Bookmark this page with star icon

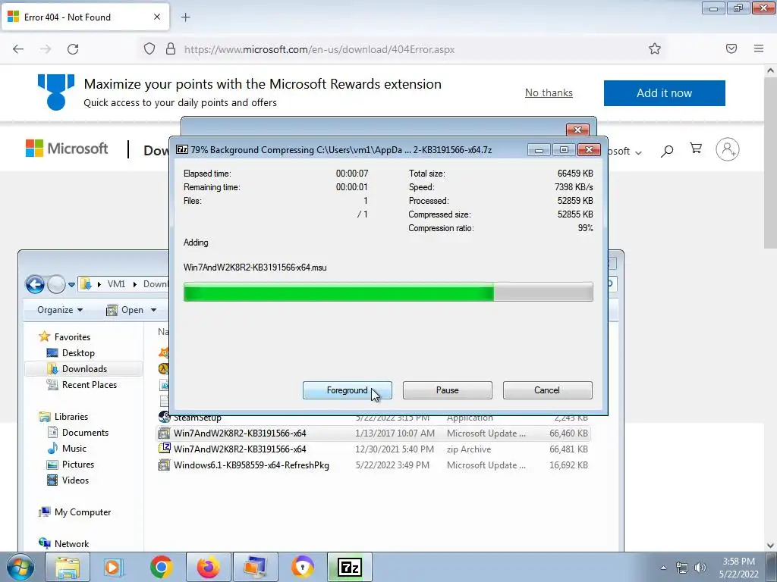pyautogui.click(x=655, y=49)
